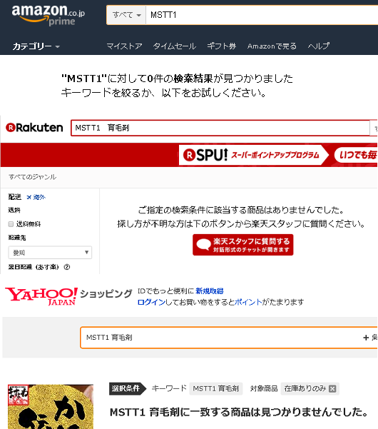Open Amazonで売る in navigation

[272, 46]
